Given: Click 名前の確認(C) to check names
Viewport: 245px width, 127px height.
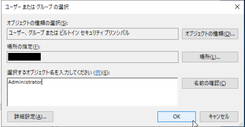Looking at the screenshot, I should click(x=210, y=83).
